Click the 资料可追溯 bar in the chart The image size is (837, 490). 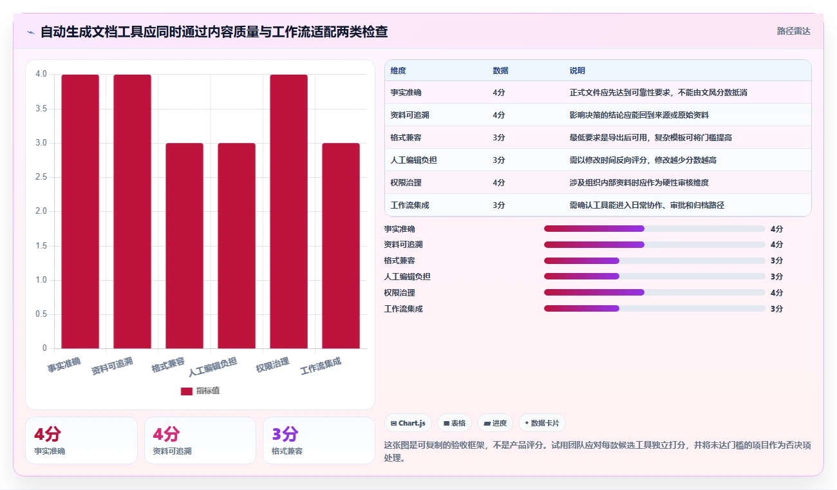coord(133,211)
